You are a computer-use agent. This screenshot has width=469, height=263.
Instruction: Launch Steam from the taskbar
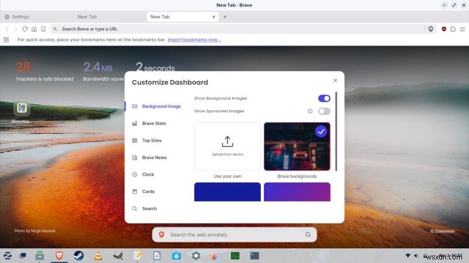(79, 255)
